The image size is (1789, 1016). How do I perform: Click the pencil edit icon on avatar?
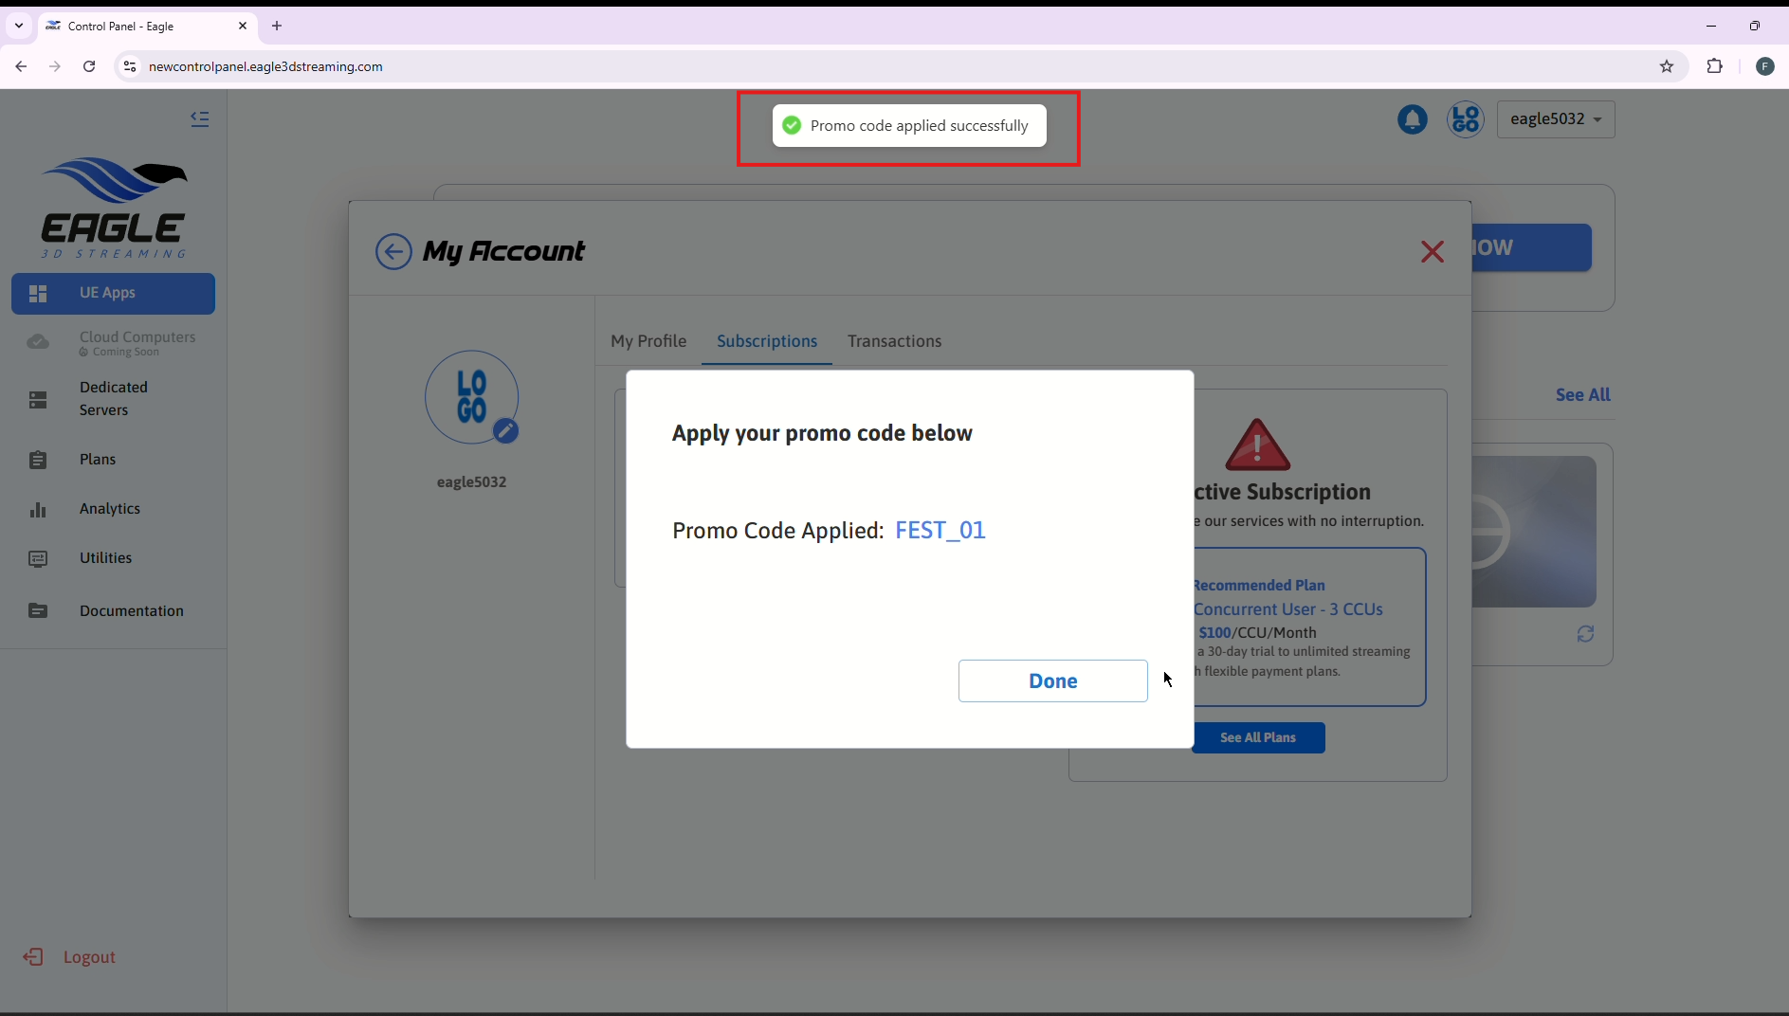point(506,431)
